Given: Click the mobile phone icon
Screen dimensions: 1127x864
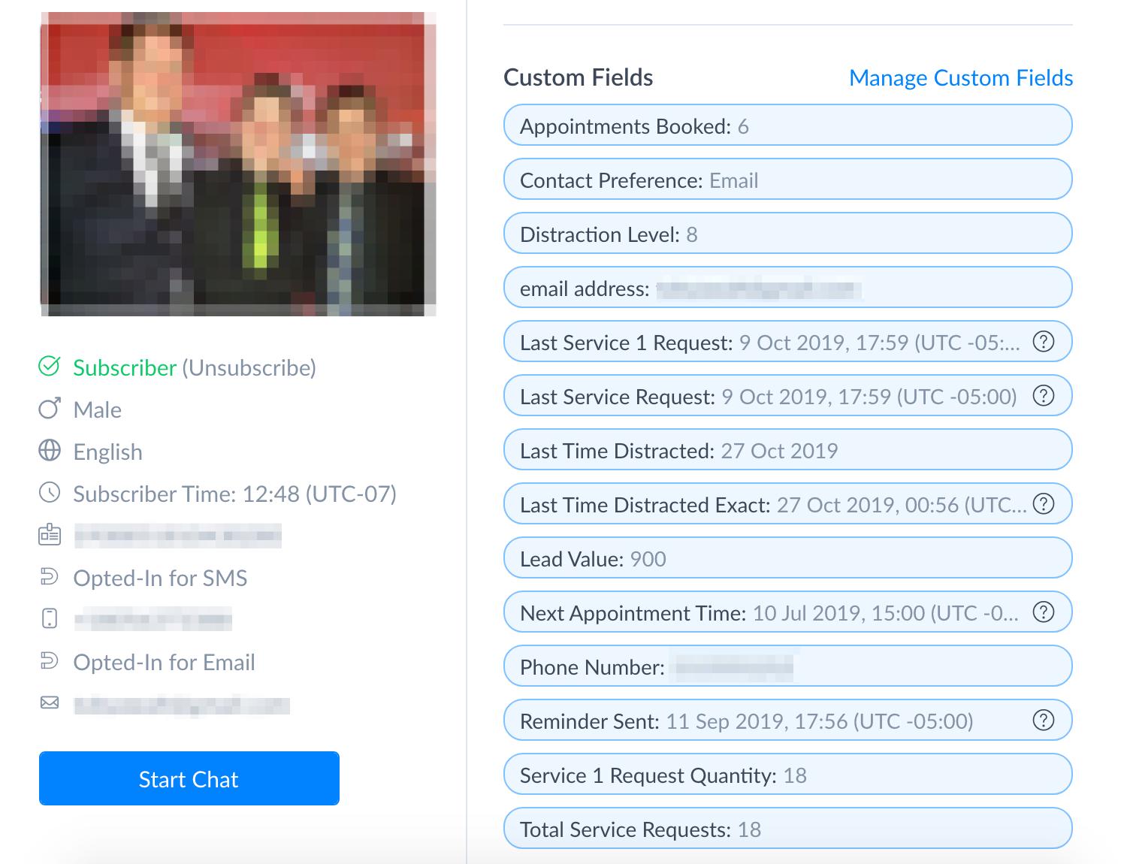Looking at the screenshot, I should tap(49, 619).
